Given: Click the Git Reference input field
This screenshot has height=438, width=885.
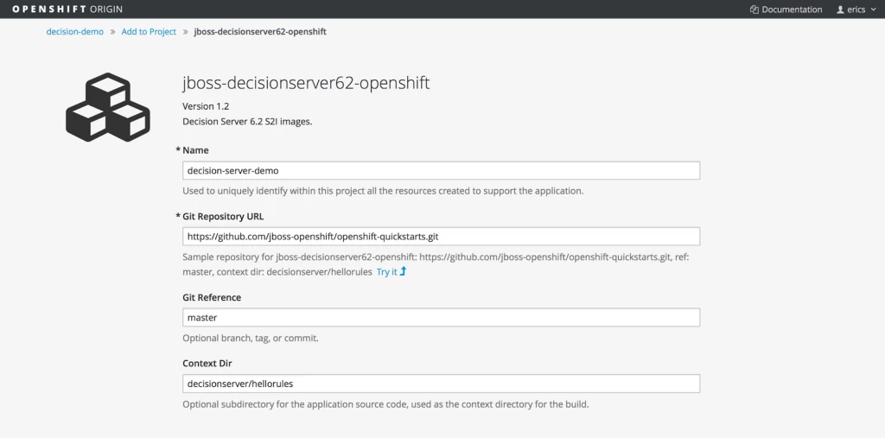Looking at the screenshot, I should 441,317.
